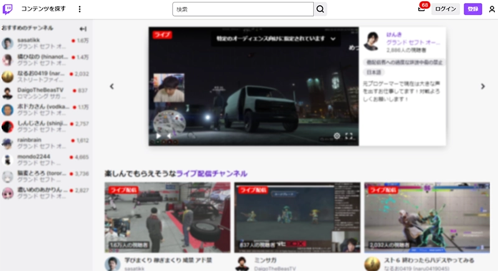This screenshot has width=498, height=271.
Task: Click gold avatar under the スト6 stream card
Action: tap(372, 264)
